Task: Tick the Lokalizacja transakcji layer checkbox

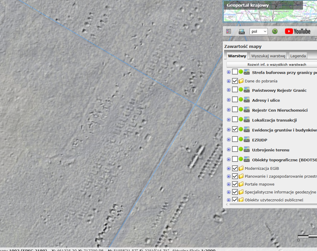Action: (235, 120)
